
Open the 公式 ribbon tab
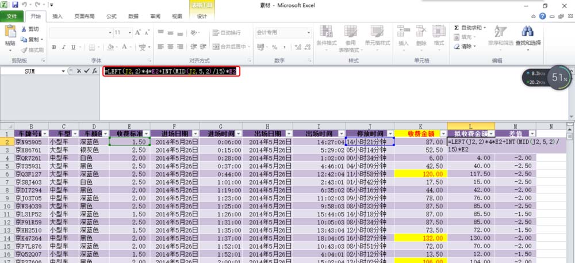(x=111, y=17)
